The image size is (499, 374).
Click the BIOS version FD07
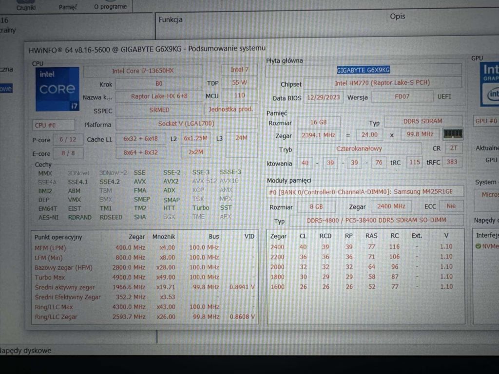point(402,96)
